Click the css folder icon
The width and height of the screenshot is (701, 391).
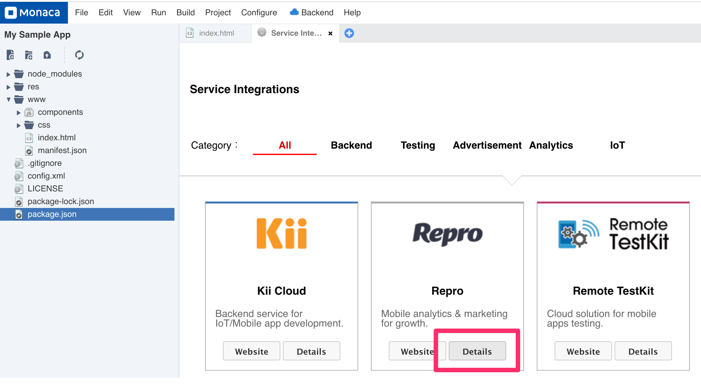coord(29,125)
